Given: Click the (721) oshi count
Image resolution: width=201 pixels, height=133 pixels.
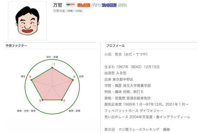Looking at the screenshot, I should tap(96, 5).
